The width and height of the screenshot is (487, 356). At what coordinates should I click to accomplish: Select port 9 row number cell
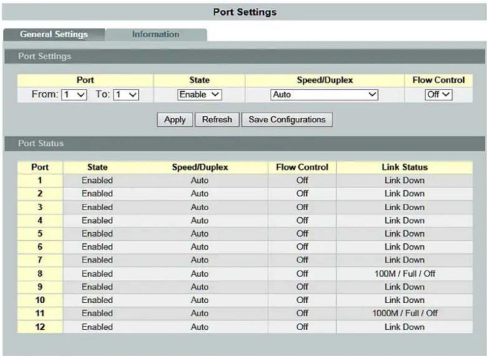point(40,287)
